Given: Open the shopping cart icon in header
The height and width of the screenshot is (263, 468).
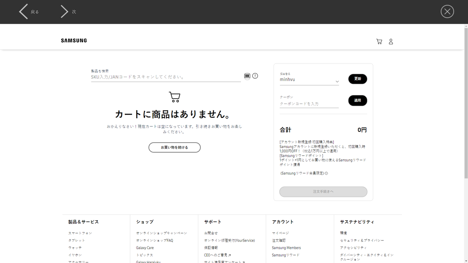Looking at the screenshot, I should pos(379,42).
